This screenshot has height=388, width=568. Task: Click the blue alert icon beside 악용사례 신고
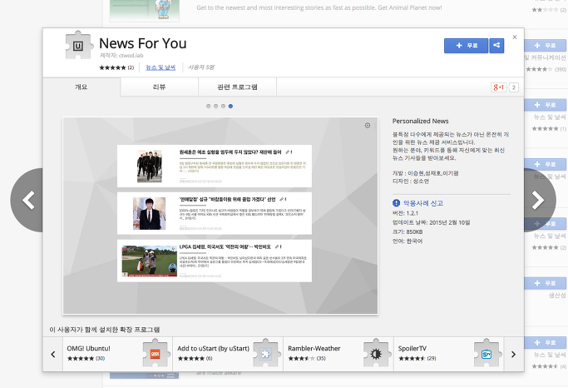point(397,203)
